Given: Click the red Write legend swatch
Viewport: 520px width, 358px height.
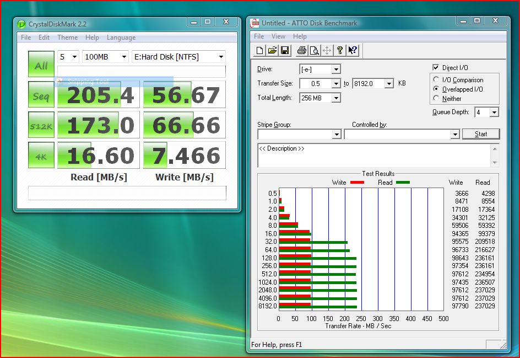Looking at the screenshot, I should point(357,183).
